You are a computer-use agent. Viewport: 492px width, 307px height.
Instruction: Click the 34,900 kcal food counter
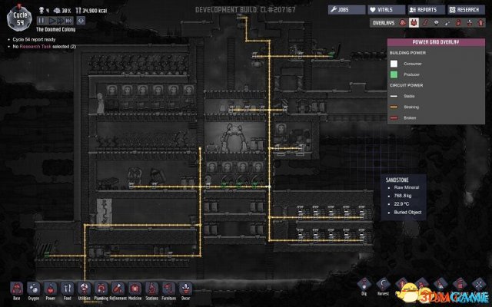[91, 11]
